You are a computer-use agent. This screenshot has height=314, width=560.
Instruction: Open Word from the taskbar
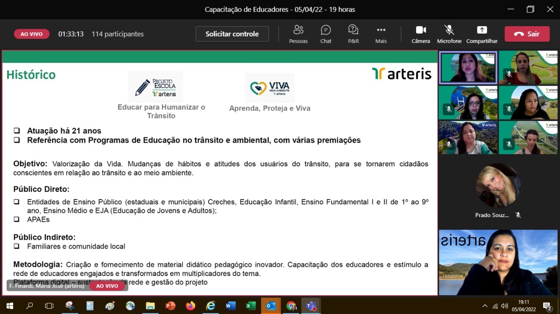coord(231,306)
